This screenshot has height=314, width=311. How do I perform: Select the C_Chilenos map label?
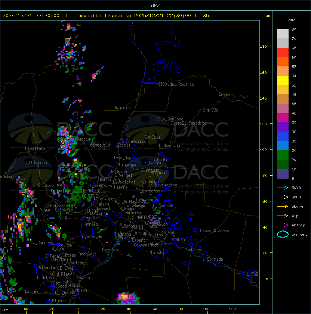(x=36, y=163)
